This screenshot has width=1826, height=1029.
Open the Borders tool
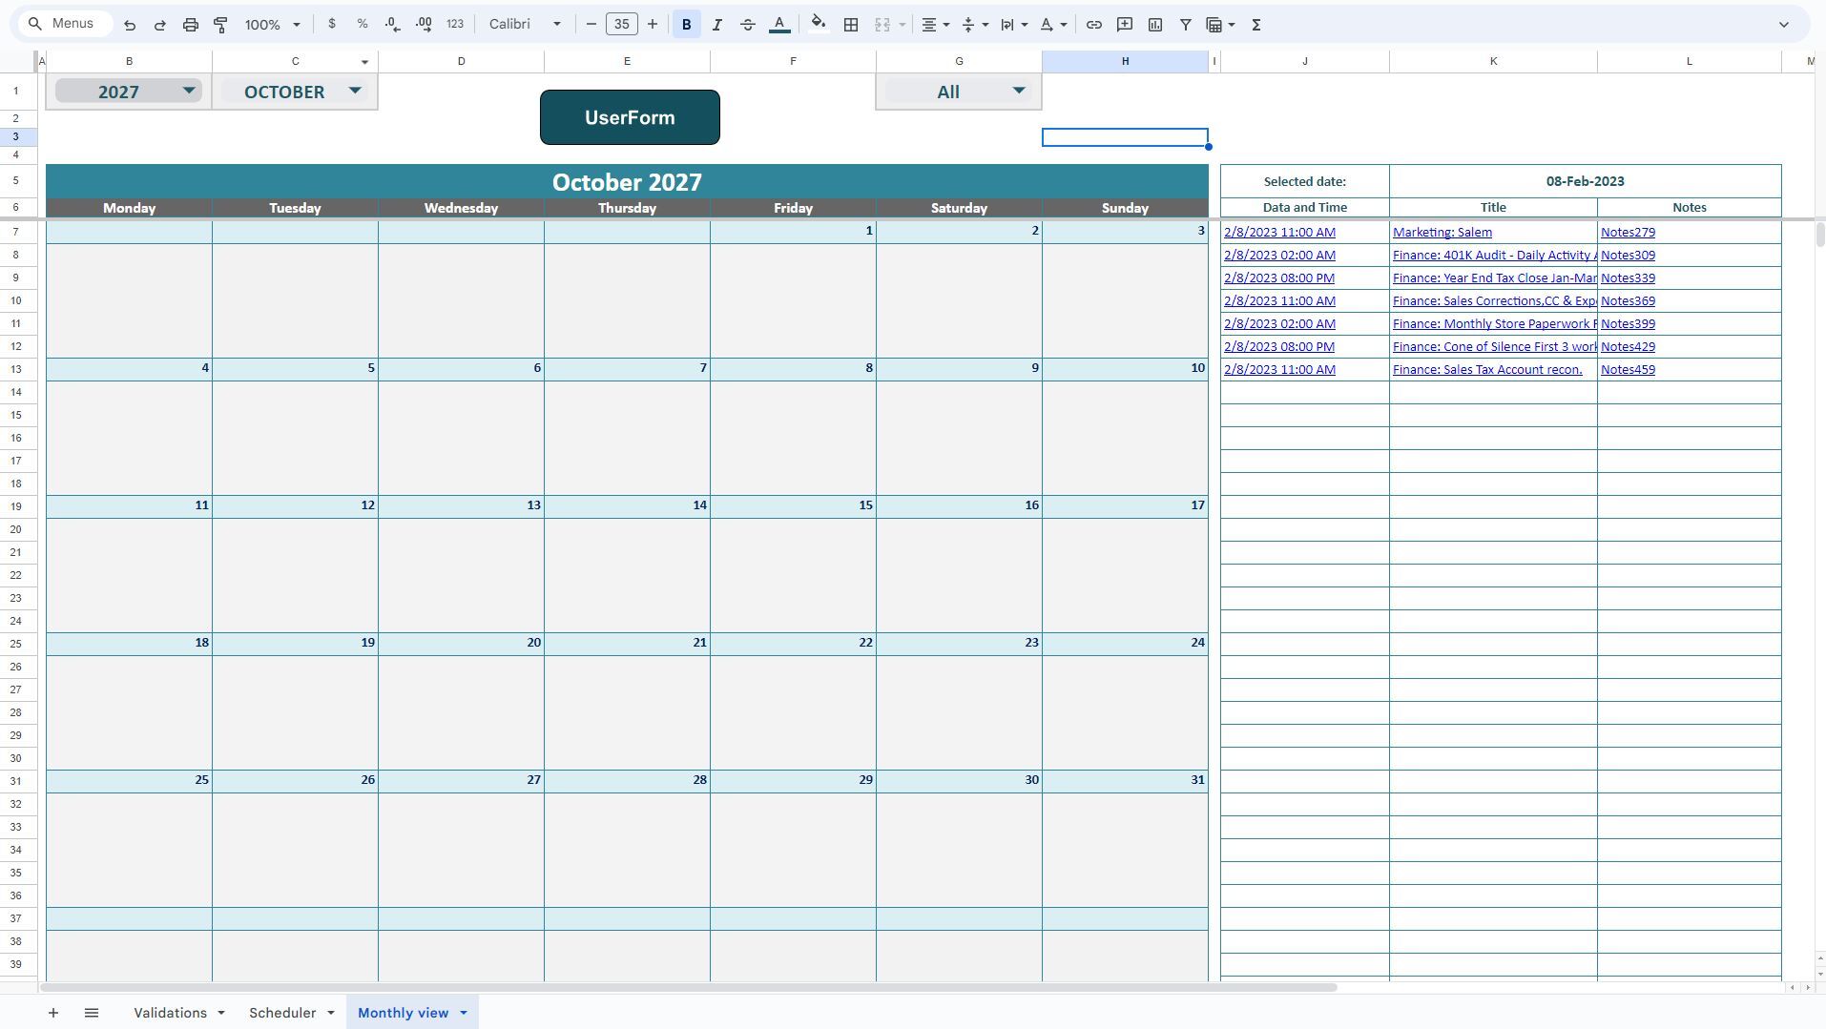tap(851, 25)
